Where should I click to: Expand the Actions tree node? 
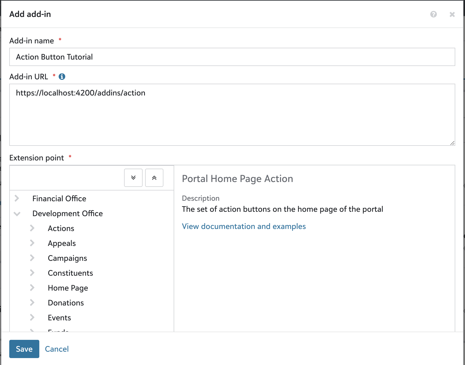32,228
